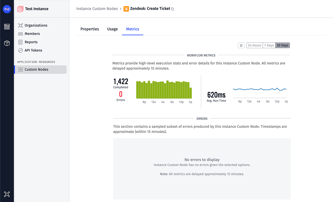333x202 pixels.
Task: Click the APPLICATION RESOURCES label
Action: (x=36, y=62)
